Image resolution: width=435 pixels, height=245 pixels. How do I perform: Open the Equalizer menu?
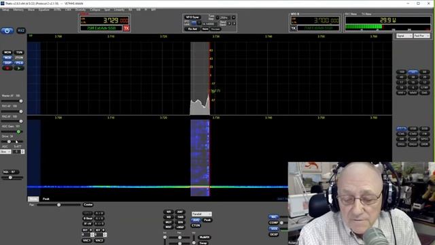(43, 10)
